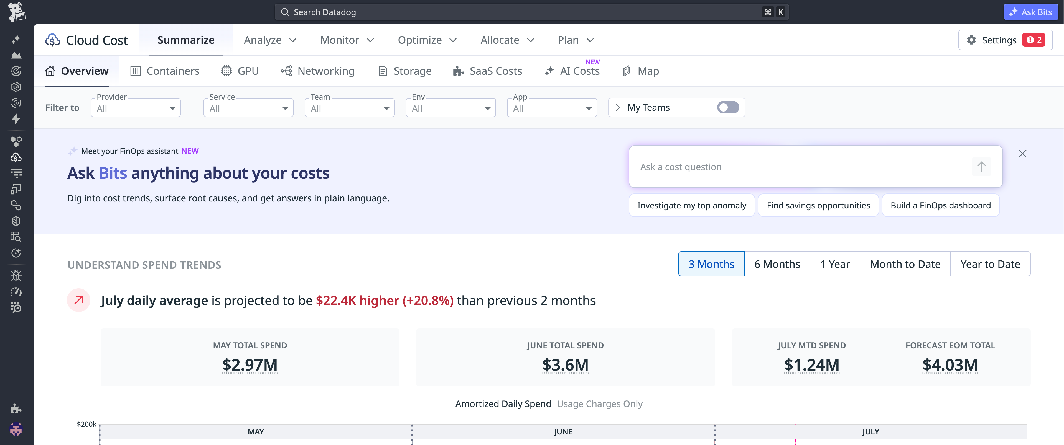The image size is (1064, 445).
Task: Open the area chart dashboards sidebar icon
Action: (x=16, y=55)
